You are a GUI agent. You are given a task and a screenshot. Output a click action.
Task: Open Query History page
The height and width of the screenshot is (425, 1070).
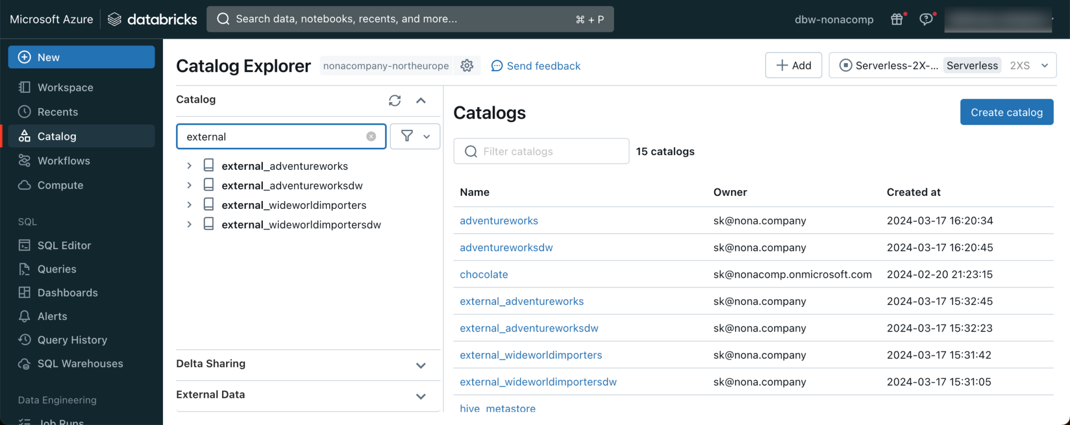click(x=72, y=340)
